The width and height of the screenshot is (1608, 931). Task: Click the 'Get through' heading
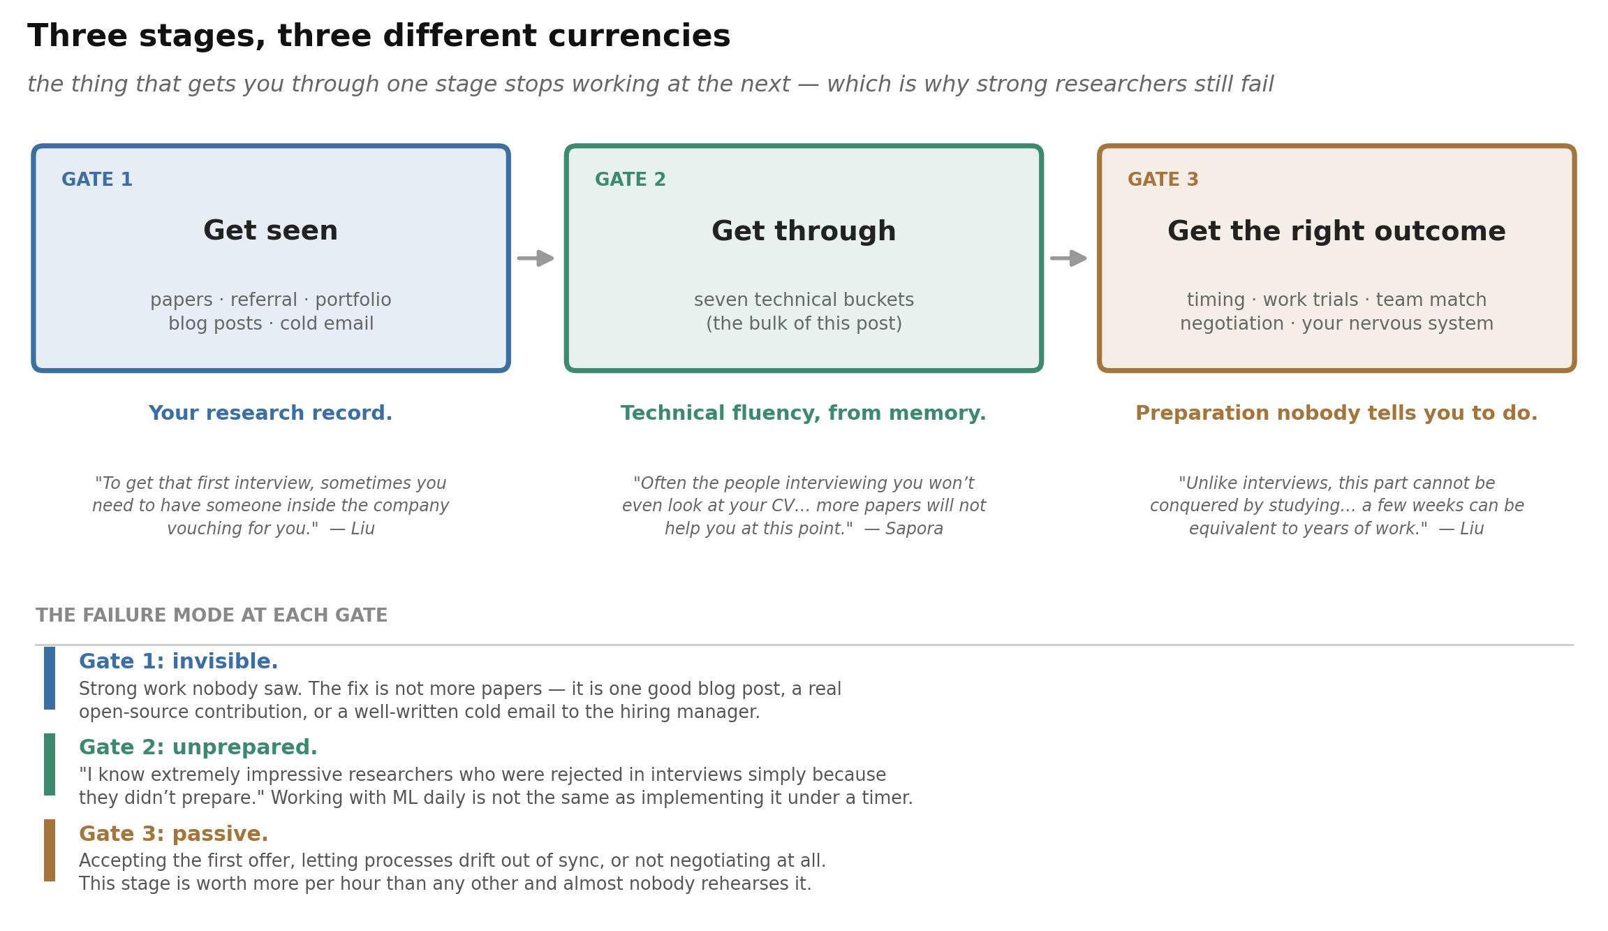(804, 232)
